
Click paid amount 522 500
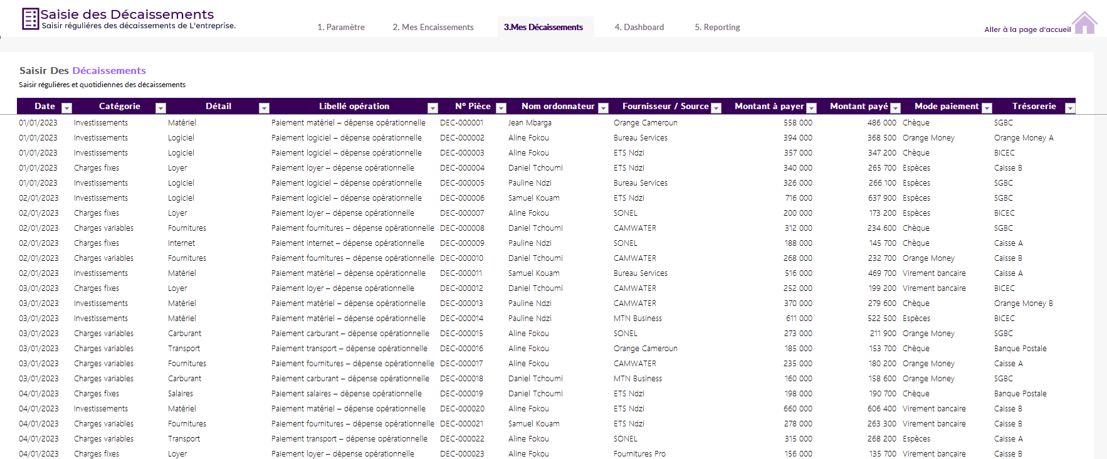(882, 319)
